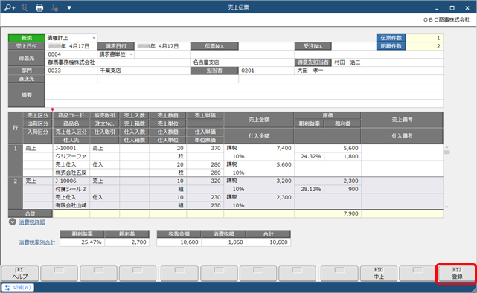Image resolution: width=477 pixels, height=293 pixels.
Task: Click the F12 登録 button
Action: coord(457,273)
